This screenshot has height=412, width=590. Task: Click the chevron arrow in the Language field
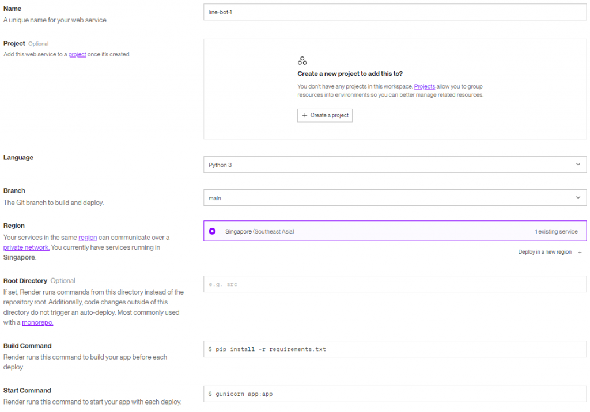pos(578,165)
